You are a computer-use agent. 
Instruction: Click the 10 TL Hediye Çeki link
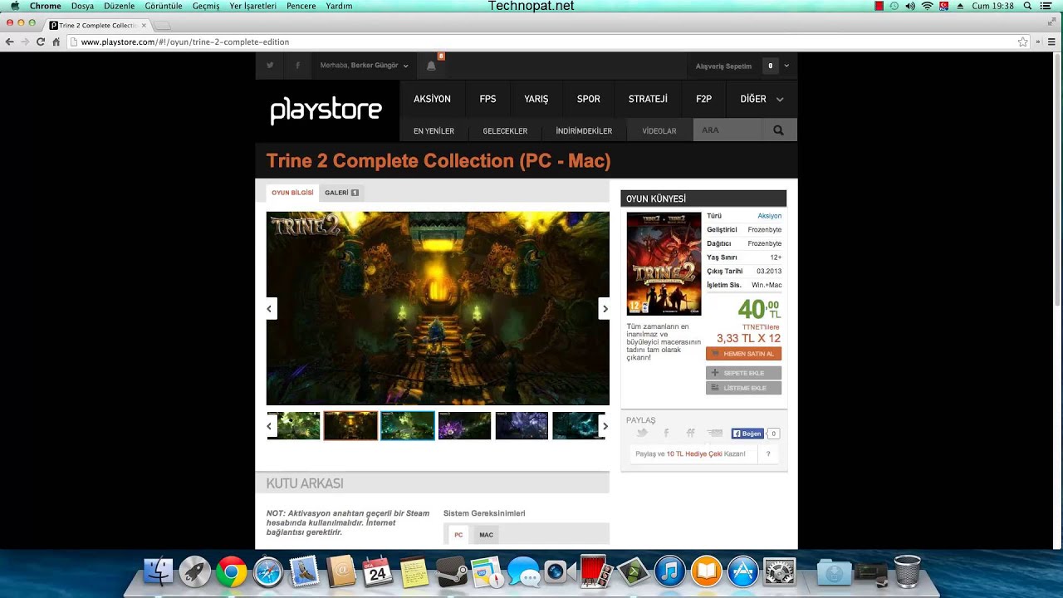693,454
